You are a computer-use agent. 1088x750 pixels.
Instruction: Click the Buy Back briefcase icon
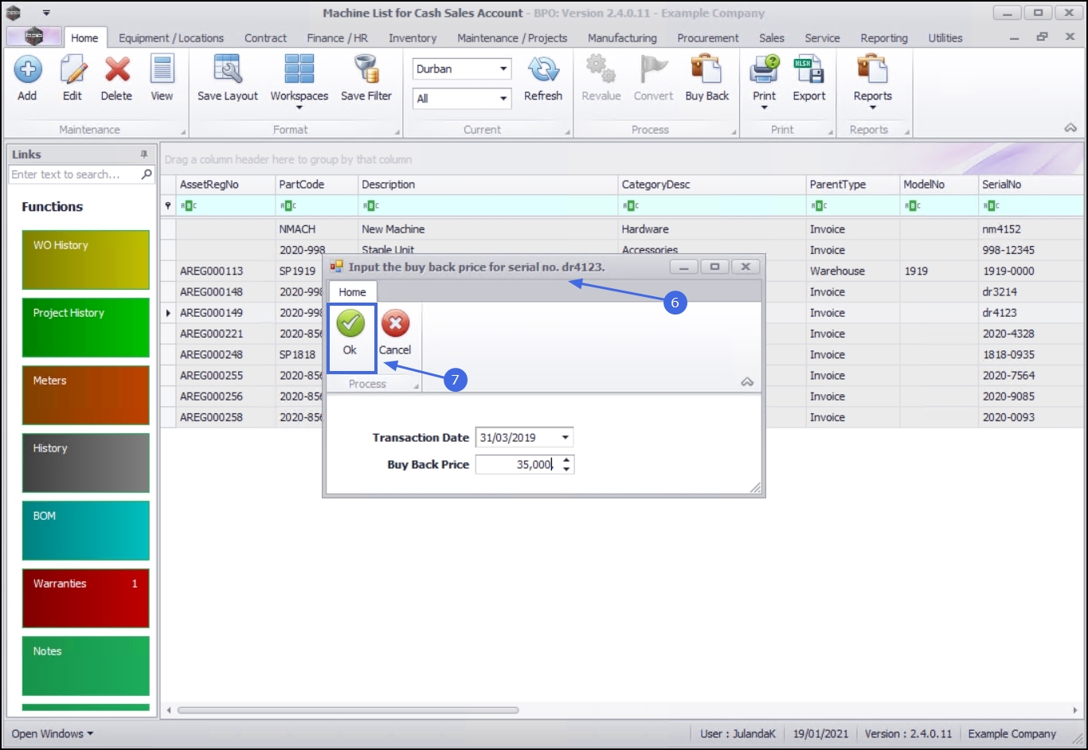tap(706, 70)
